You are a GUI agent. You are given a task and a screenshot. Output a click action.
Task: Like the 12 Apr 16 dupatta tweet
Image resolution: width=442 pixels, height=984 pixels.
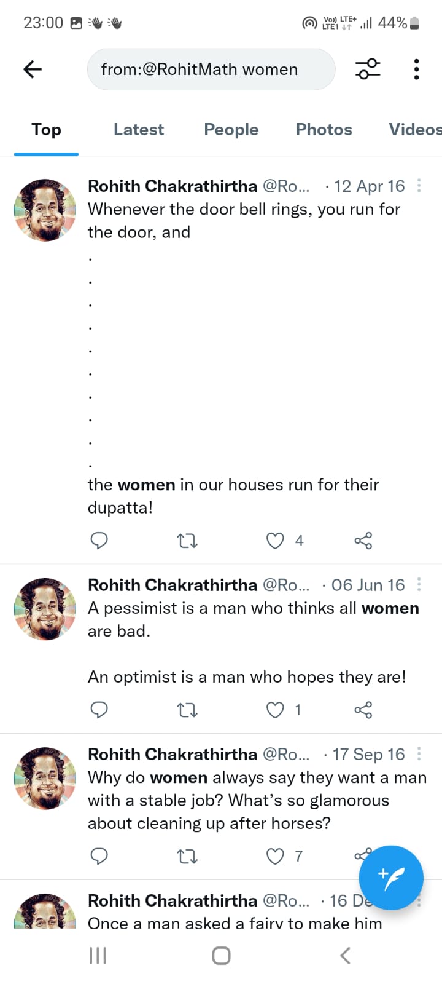[275, 541]
